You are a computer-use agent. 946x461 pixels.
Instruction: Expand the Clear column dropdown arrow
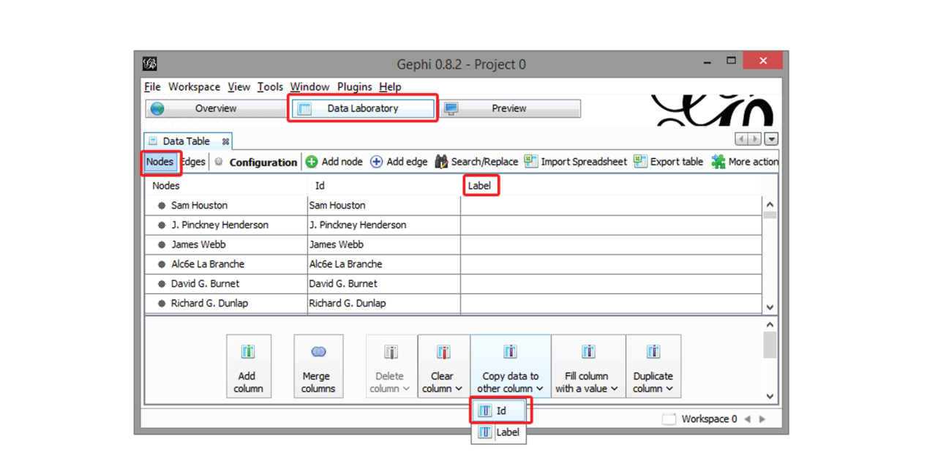tap(459, 389)
